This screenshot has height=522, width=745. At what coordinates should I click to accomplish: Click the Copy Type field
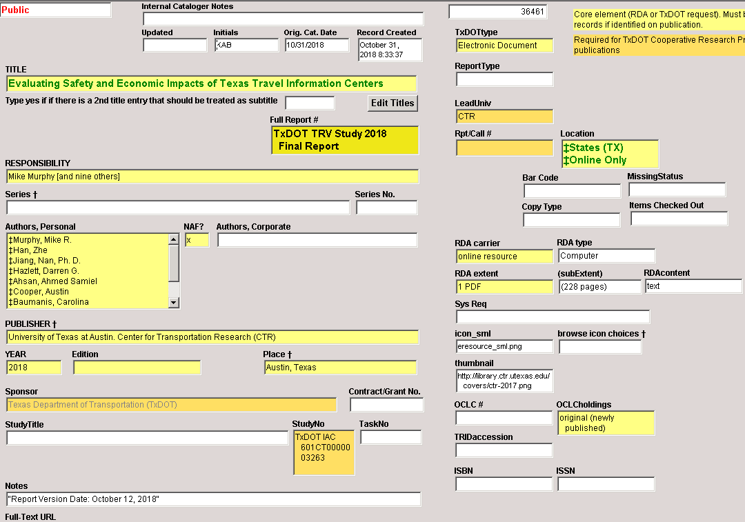(572, 220)
